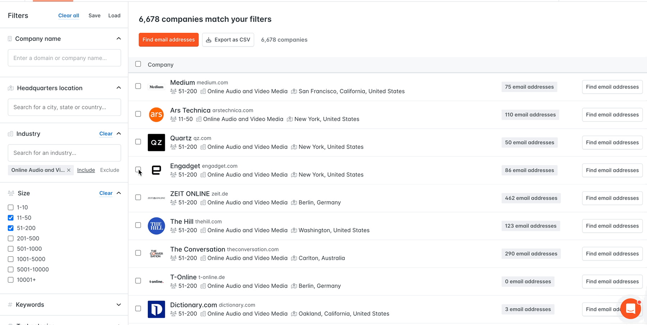Select all companies with the header checkbox
The width and height of the screenshot is (647, 325).
(x=138, y=64)
